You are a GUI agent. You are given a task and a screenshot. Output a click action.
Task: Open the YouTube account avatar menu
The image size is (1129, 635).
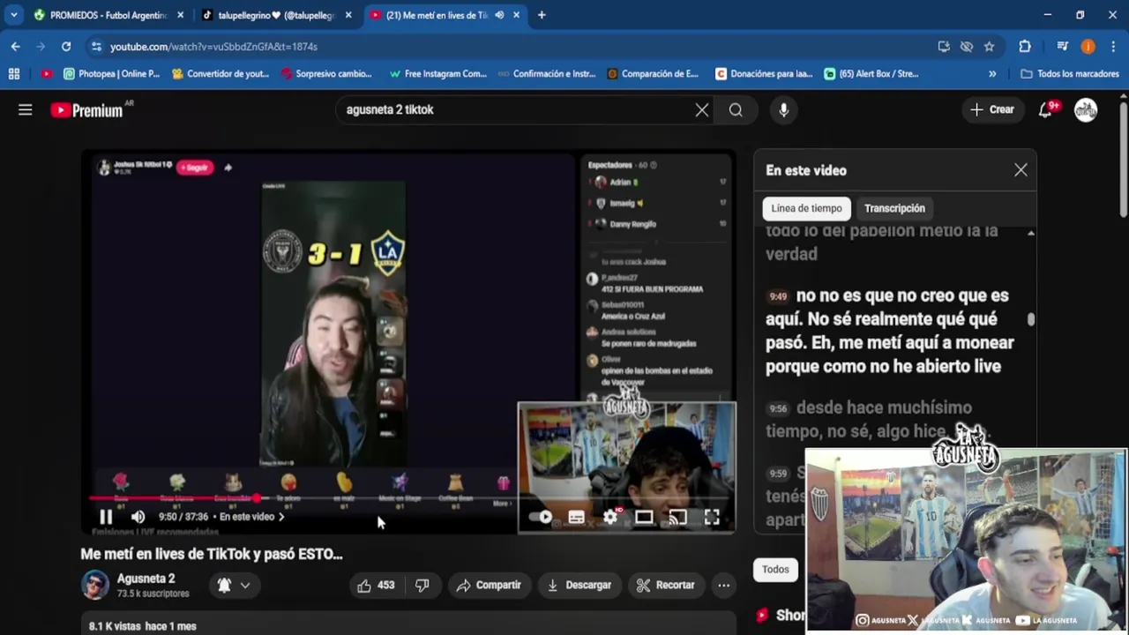click(x=1086, y=109)
